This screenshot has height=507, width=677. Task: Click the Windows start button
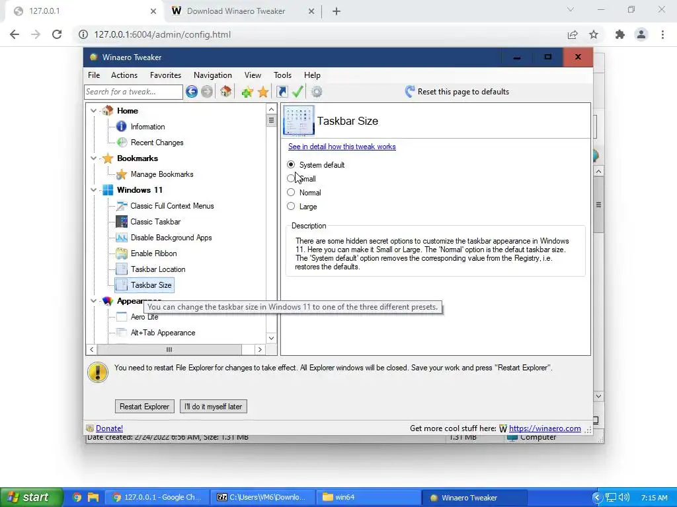pos(31,497)
